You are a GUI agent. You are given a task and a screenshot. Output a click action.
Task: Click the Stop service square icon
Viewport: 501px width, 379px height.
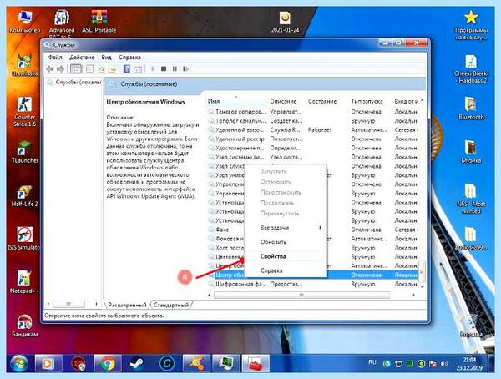pos(164,68)
